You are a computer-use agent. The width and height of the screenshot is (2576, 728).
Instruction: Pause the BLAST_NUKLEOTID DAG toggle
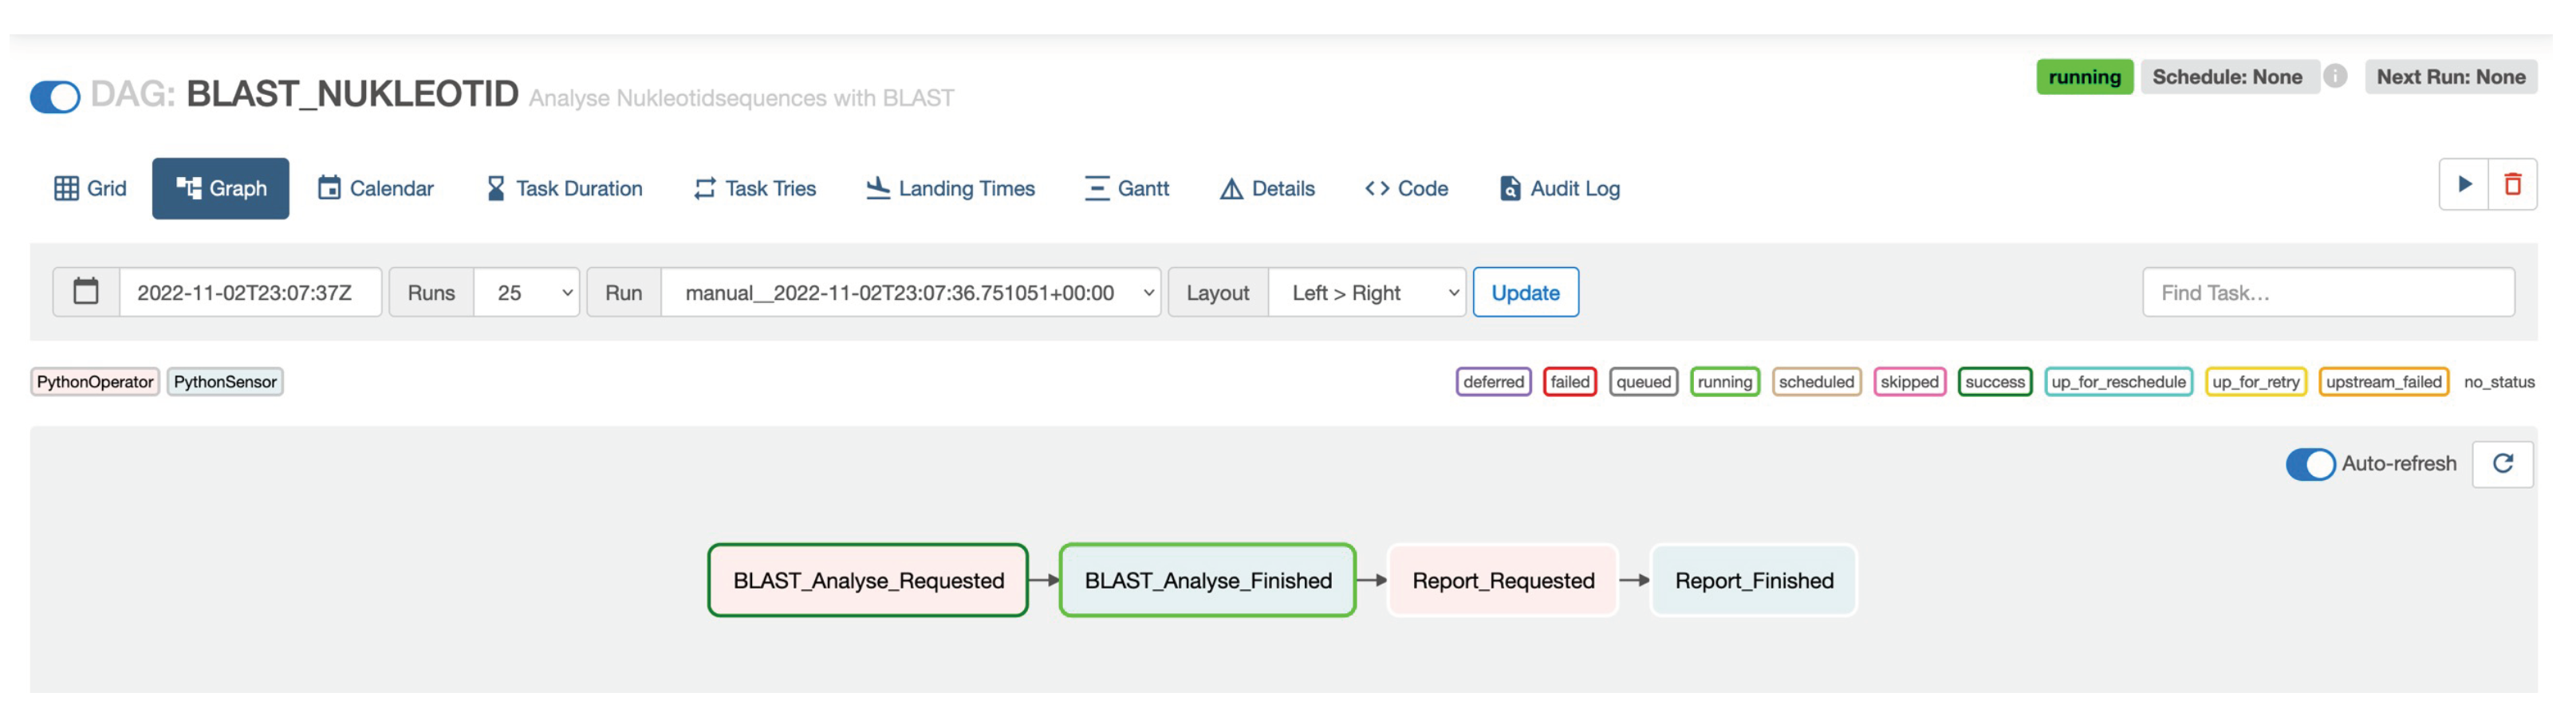pos(55,97)
